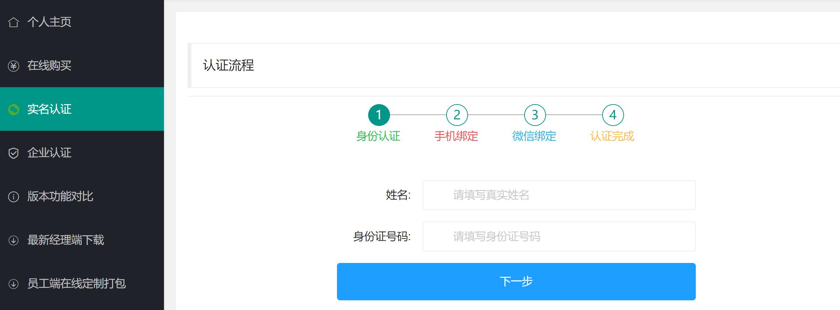Click the info circle icon for 版本功能对比
Viewport: 840px width, 310px height.
14,197
